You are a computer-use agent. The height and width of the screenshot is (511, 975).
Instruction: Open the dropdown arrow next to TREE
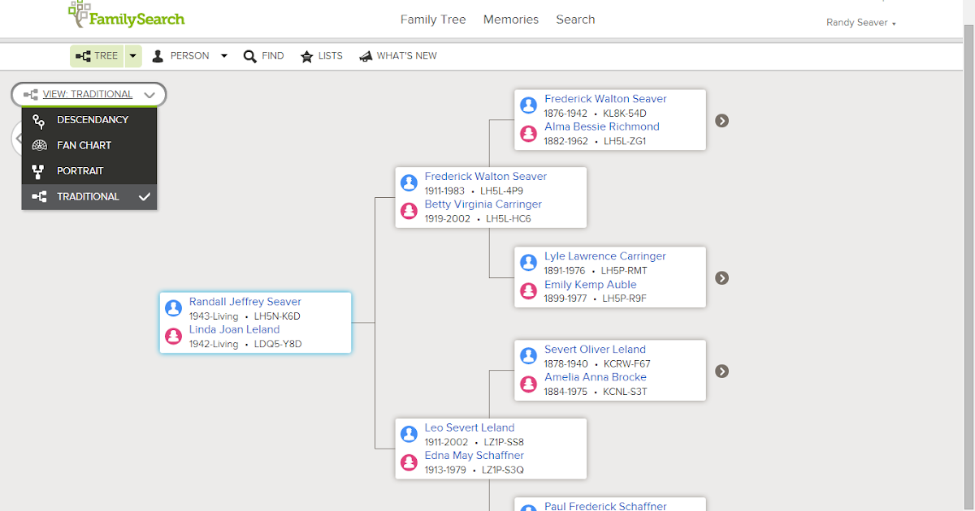pyautogui.click(x=132, y=56)
